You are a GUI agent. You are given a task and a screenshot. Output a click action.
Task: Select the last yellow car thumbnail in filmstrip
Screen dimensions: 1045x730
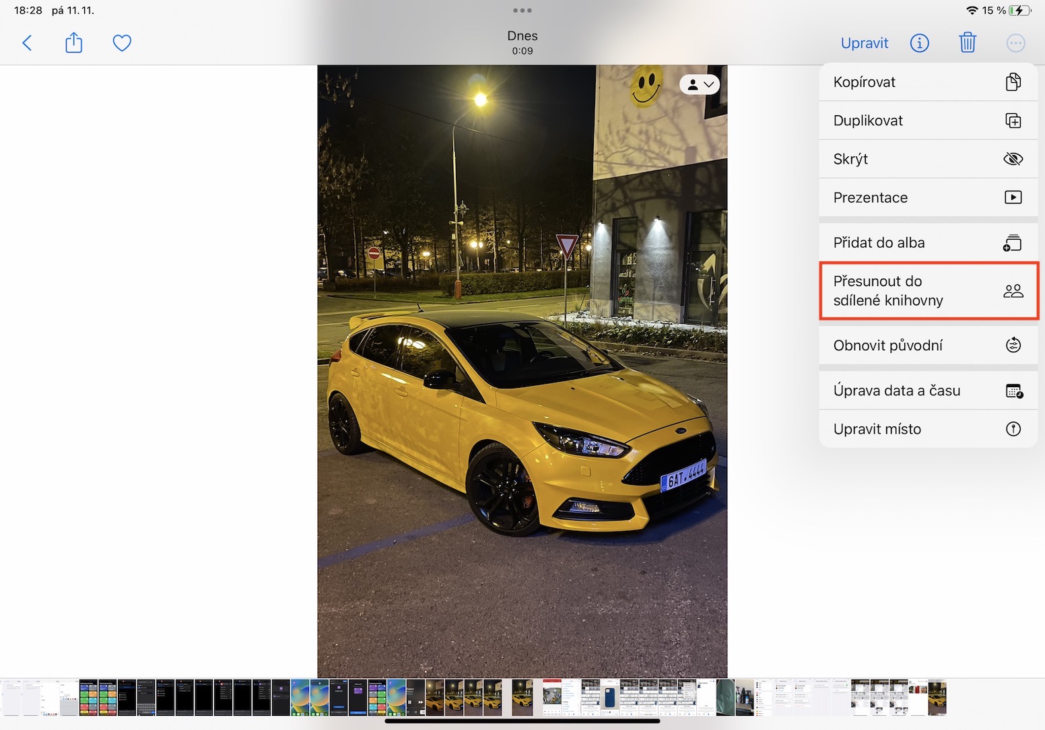coord(937,698)
